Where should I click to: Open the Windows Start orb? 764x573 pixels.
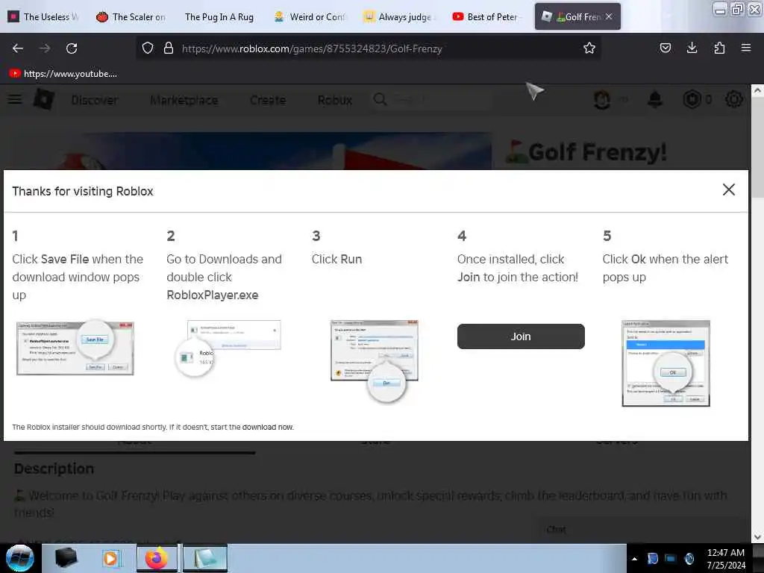19,558
